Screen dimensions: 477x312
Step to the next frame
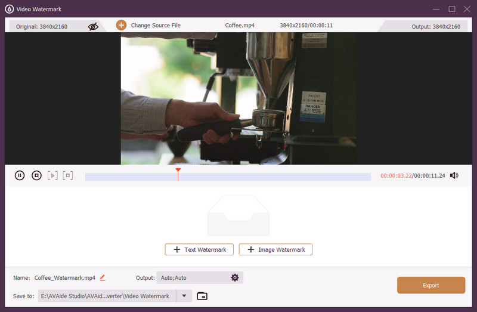pos(53,175)
